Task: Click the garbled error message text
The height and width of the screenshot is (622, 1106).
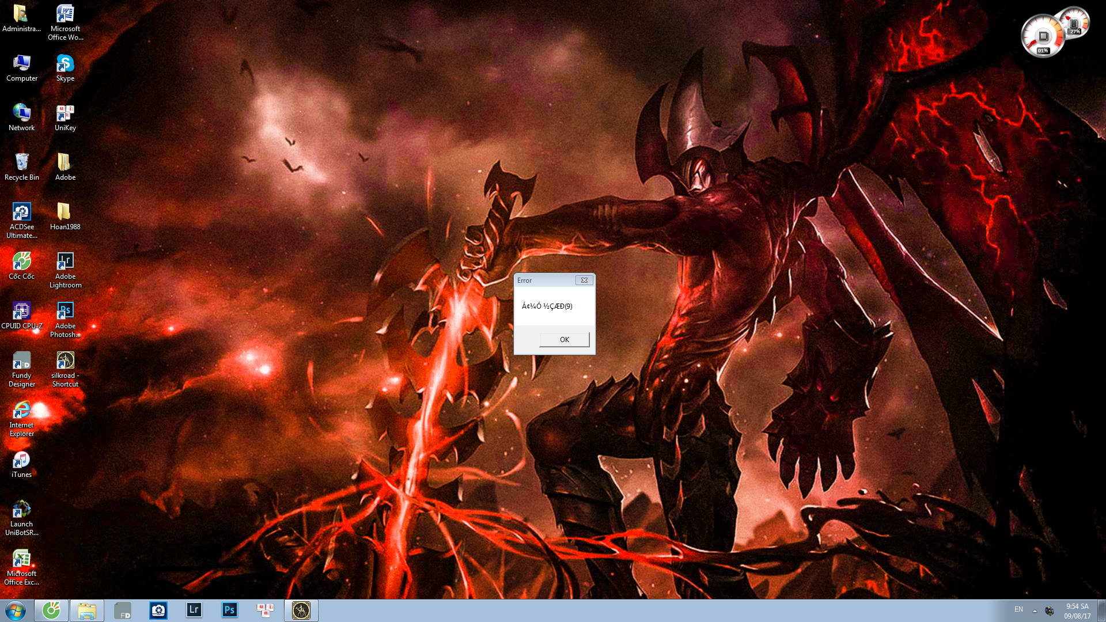Action: tap(547, 306)
